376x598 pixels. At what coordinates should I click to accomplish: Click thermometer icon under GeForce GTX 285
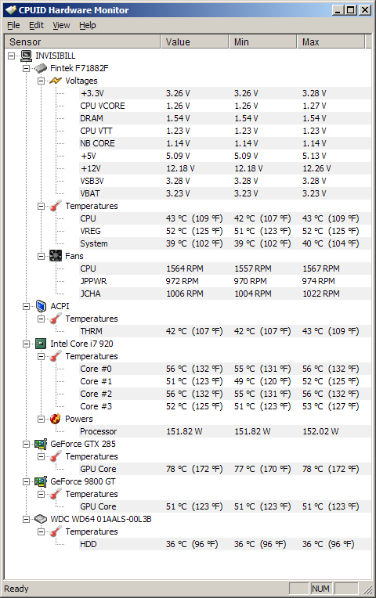pos(56,456)
